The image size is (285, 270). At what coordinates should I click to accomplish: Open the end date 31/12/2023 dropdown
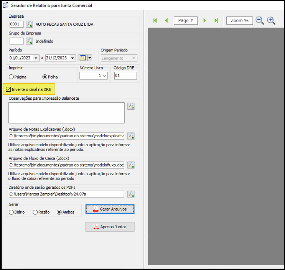pyautogui.click(x=72, y=58)
